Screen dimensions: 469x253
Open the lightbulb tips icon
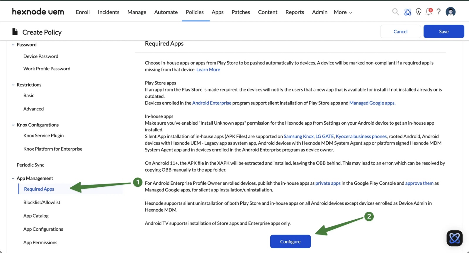click(x=419, y=12)
